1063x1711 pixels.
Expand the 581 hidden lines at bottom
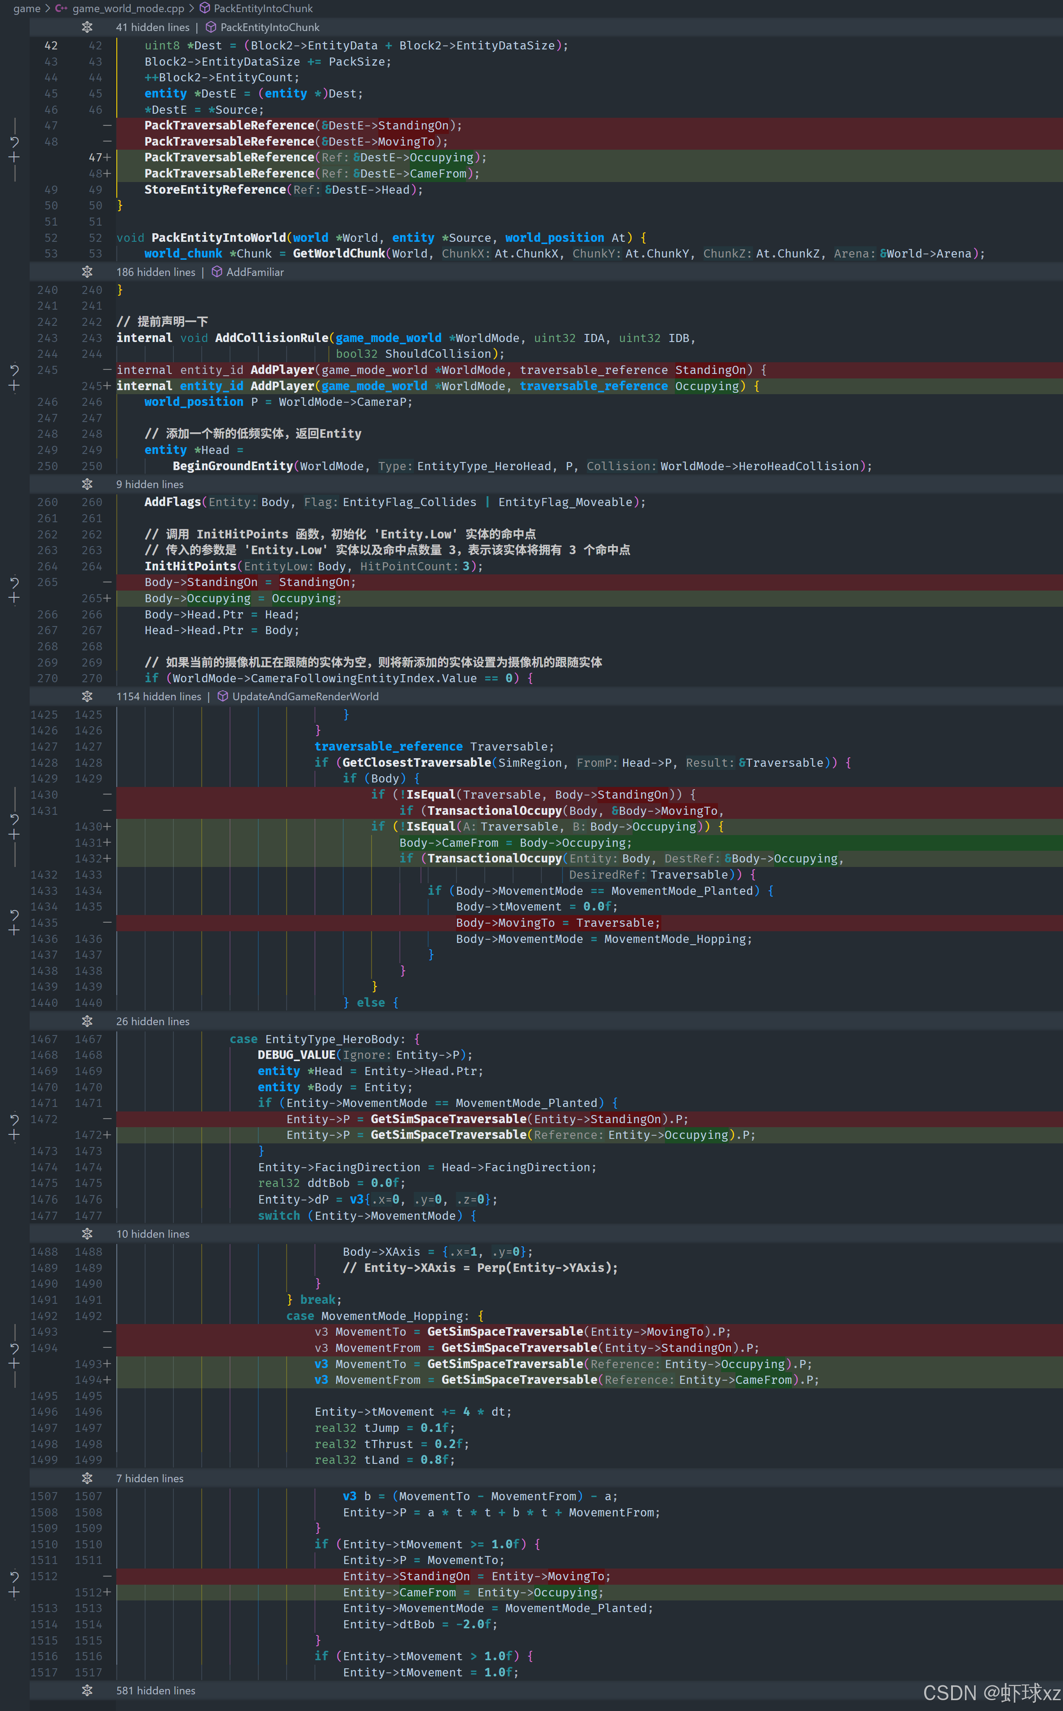(x=87, y=1691)
